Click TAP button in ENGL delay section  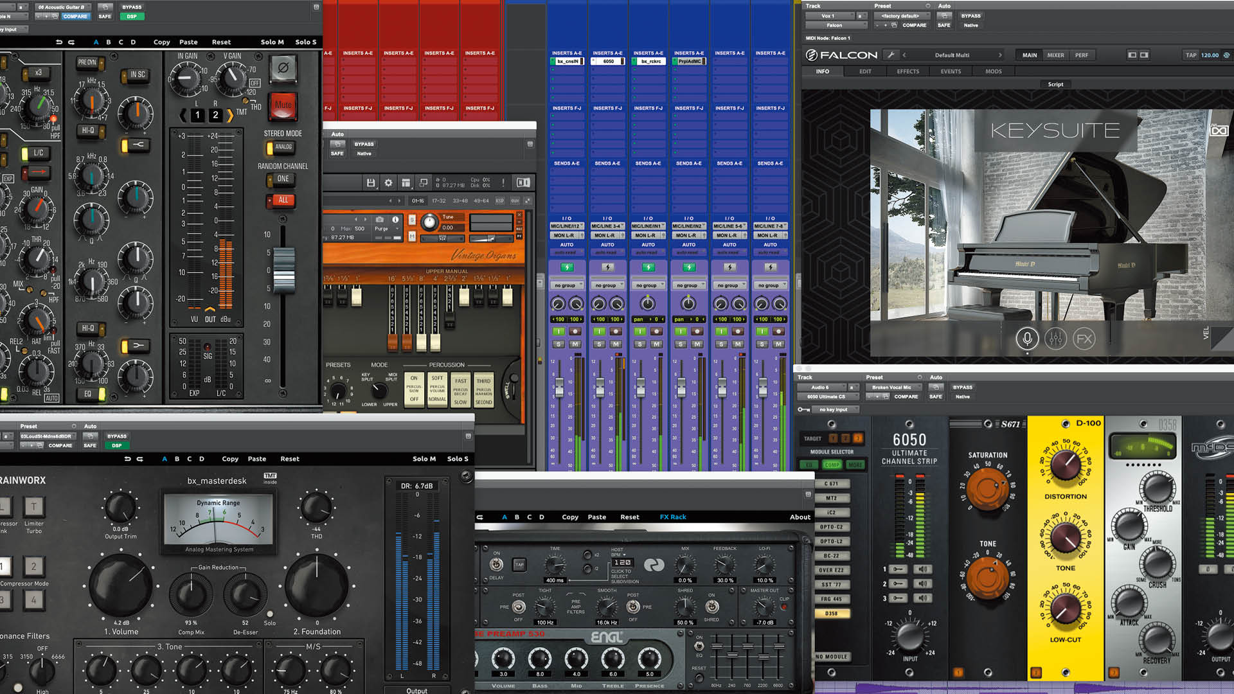coord(519,565)
